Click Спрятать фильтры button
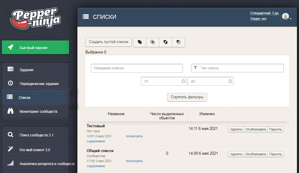Screen dimensions: 299x173 (x=187, y=97)
